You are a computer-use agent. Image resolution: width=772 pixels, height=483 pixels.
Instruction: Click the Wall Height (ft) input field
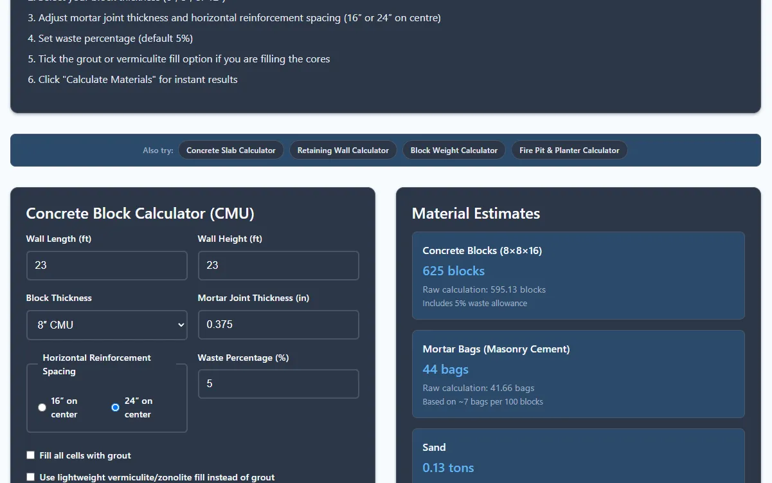pos(278,266)
